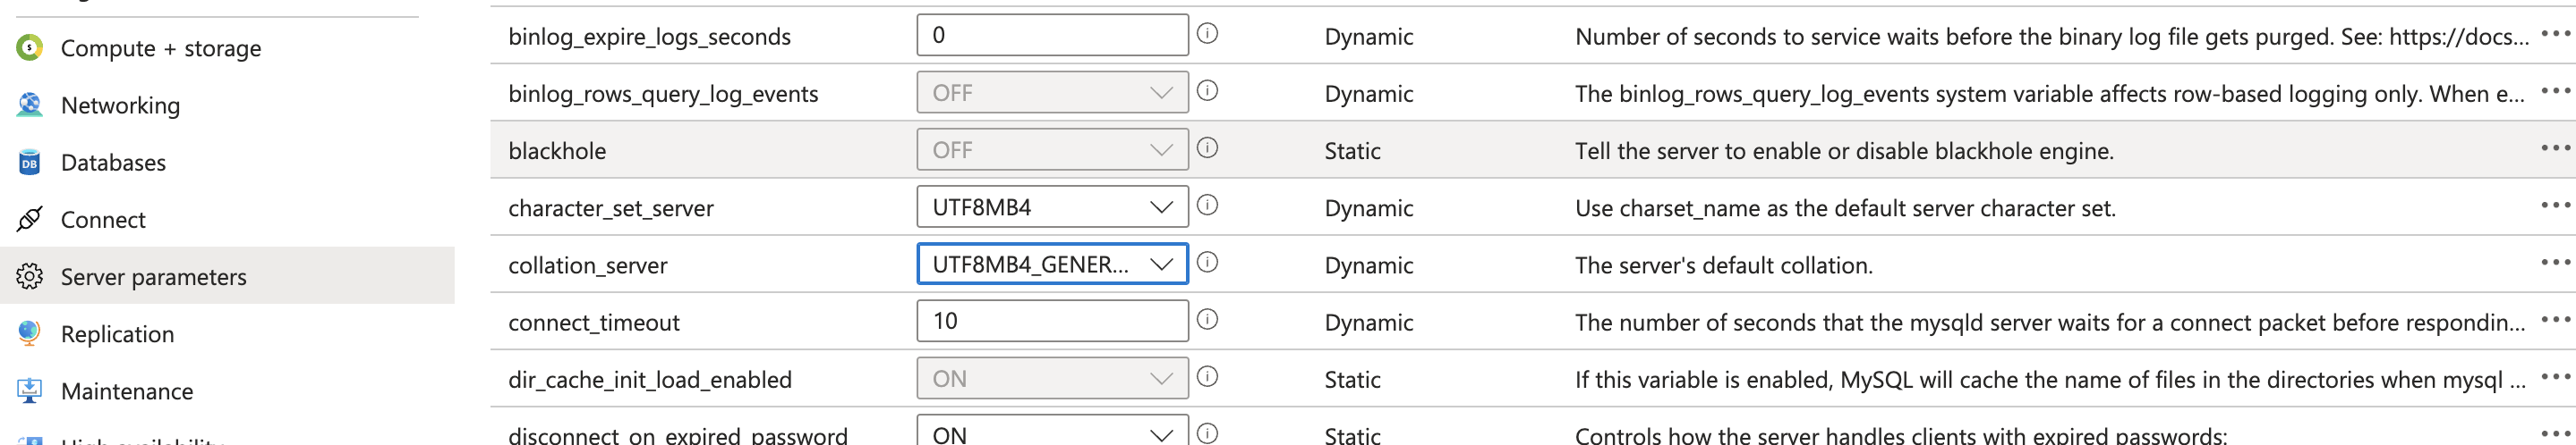Open the Maintenance menu item
This screenshot has height=445, width=2576.
pos(127,391)
